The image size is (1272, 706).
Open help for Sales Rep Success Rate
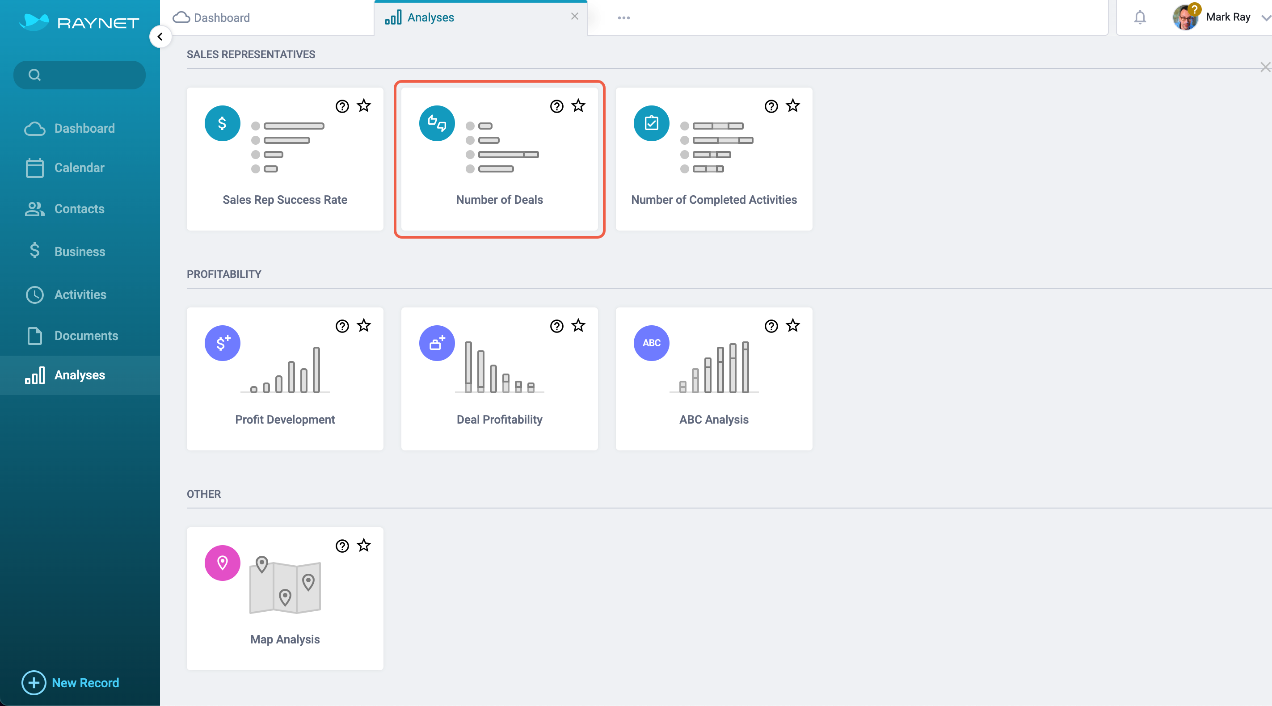(x=342, y=106)
